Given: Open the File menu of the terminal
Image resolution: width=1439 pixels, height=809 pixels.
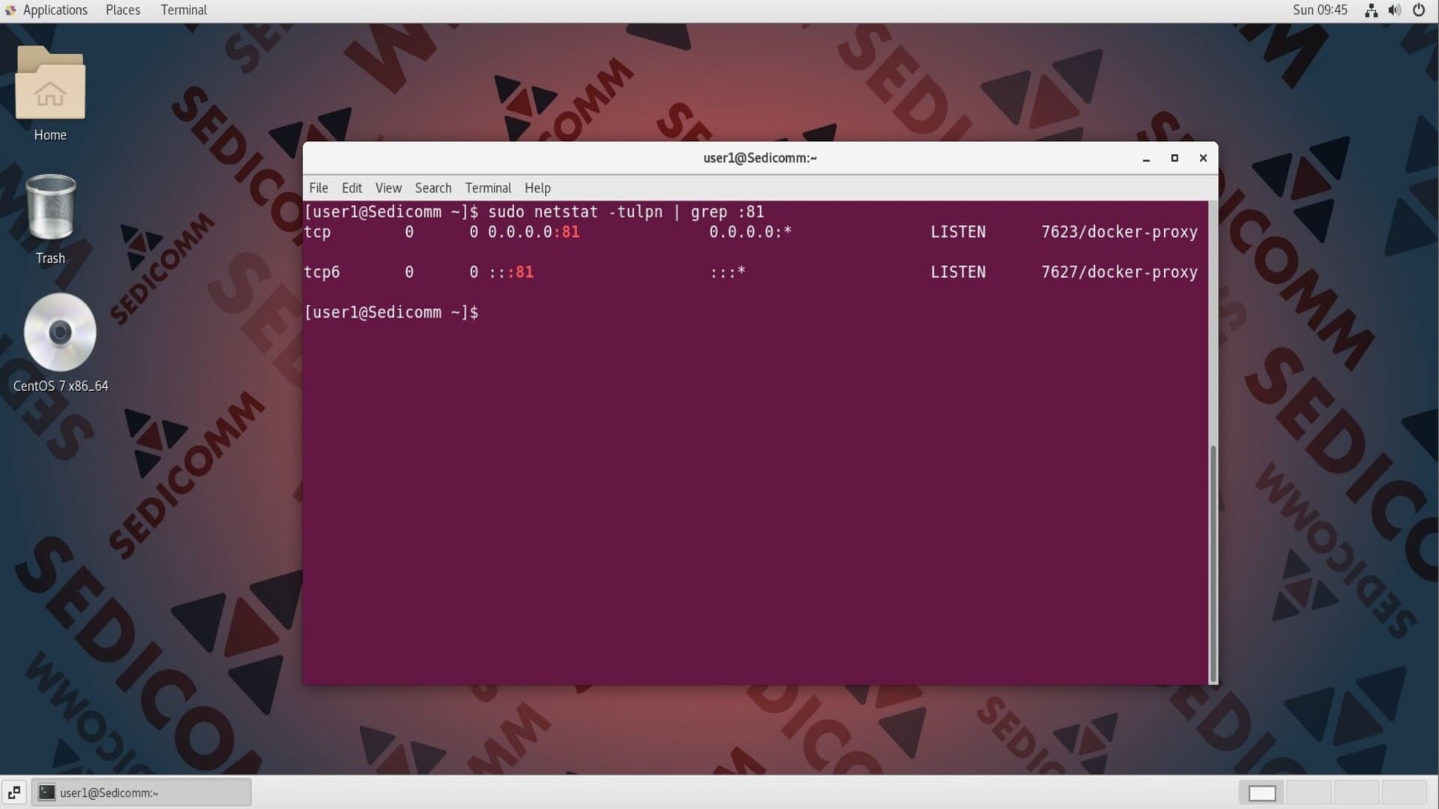Looking at the screenshot, I should click(318, 188).
